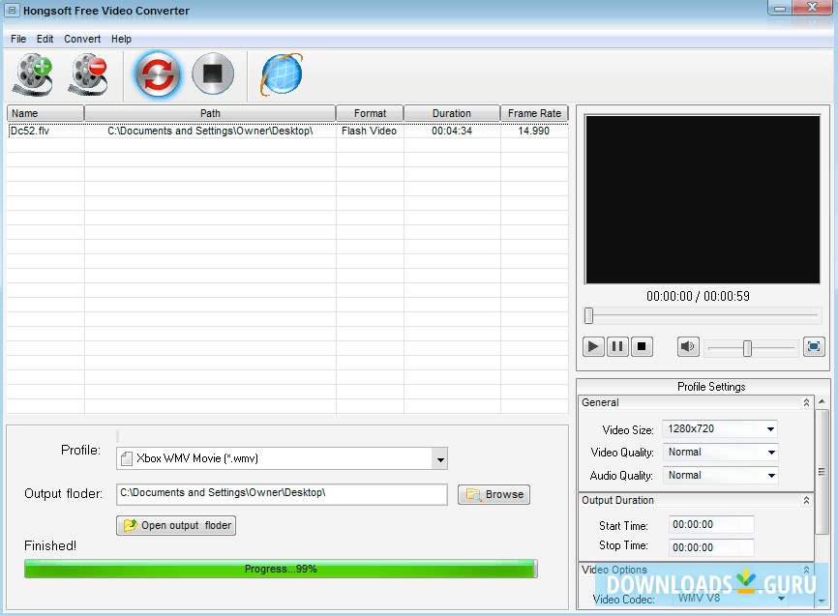The image size is (838, 616).
Task: Collapse the General settings section
Action: click(806, 403)
